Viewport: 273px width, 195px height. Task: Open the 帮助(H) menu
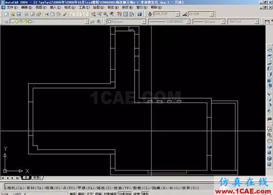point(156,7)
